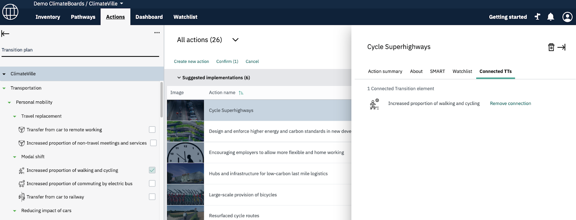
Task: Sort by Action name ascending icon
Action: (x=241, y=93)
